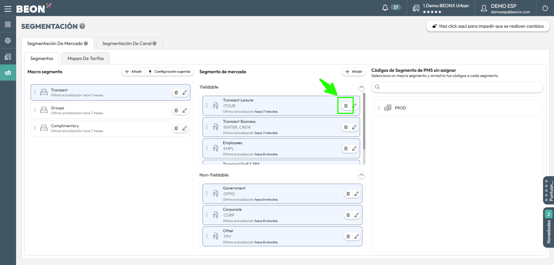Screen dimensions: 554x265
Task: Delete the Complimentary macro segment
Action: 176,128
